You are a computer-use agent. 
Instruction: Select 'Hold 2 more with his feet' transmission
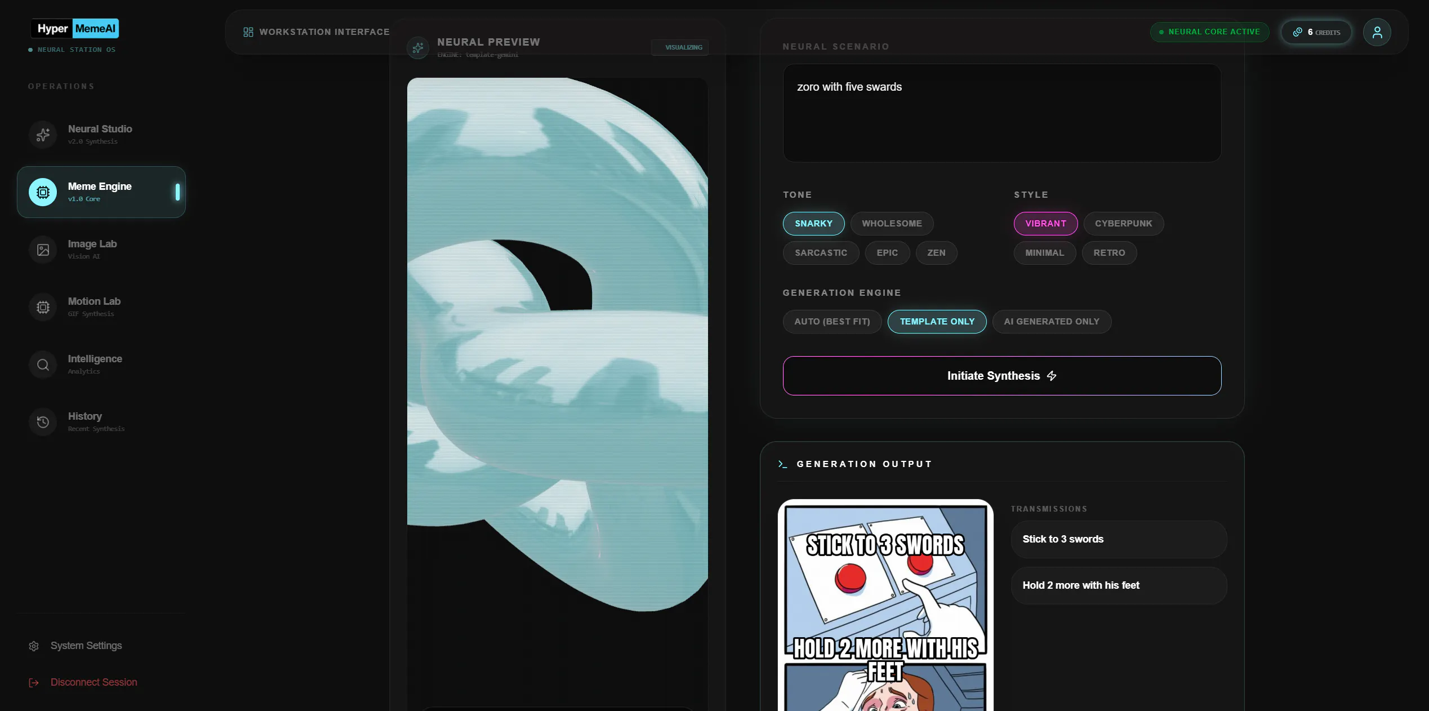coord(1119,586)
